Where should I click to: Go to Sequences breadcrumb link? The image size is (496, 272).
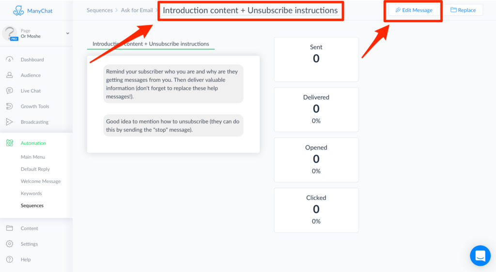(100, 10)
